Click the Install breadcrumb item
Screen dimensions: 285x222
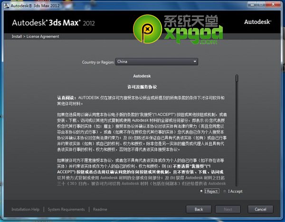click(17, 37)
